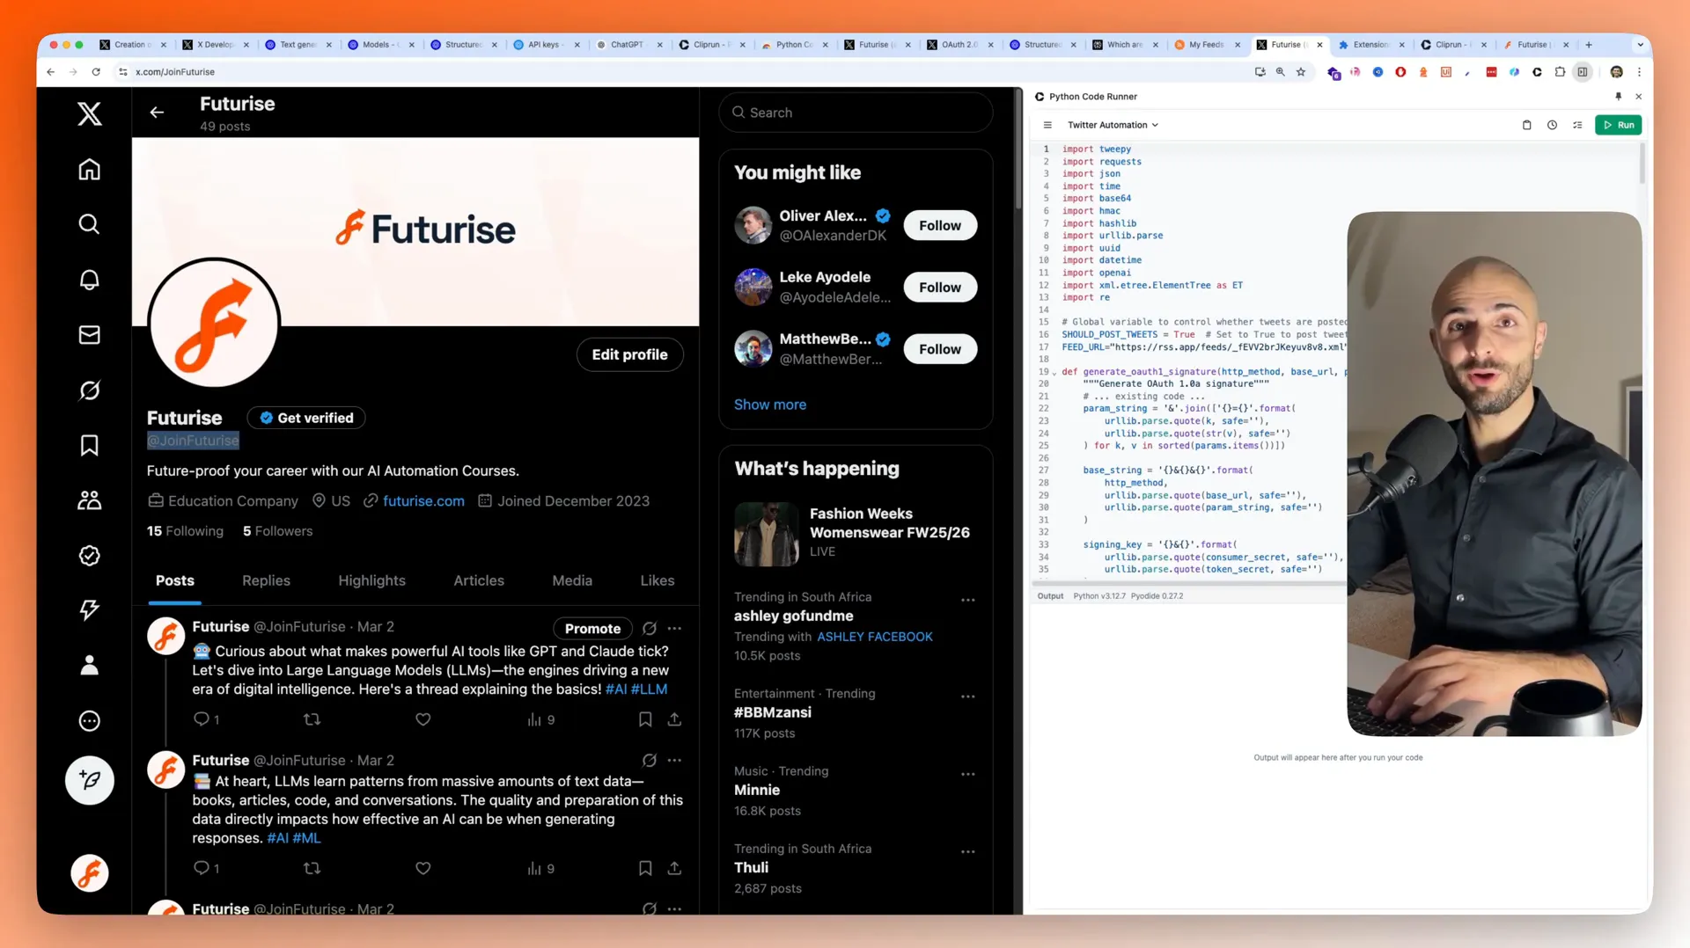Click the Futurise profile avatar picture
Viewport: 1690px width, 948px height.
click(x=214, y=323)
